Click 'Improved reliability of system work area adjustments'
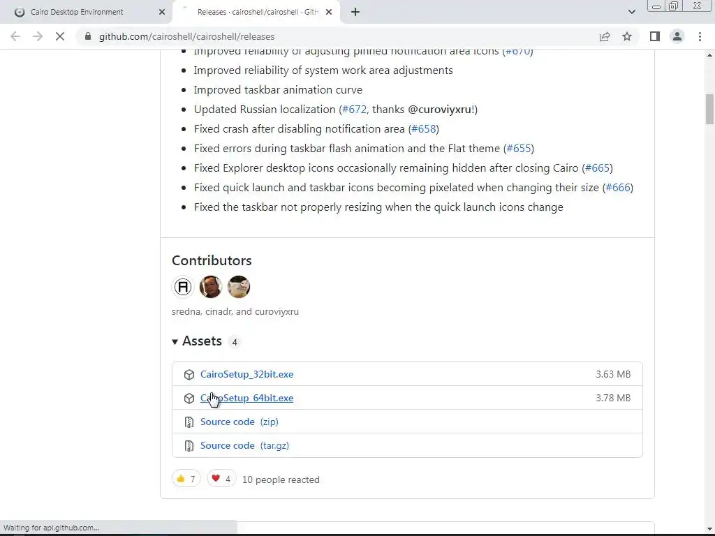 pyautogui.click(x=323, y=70)
